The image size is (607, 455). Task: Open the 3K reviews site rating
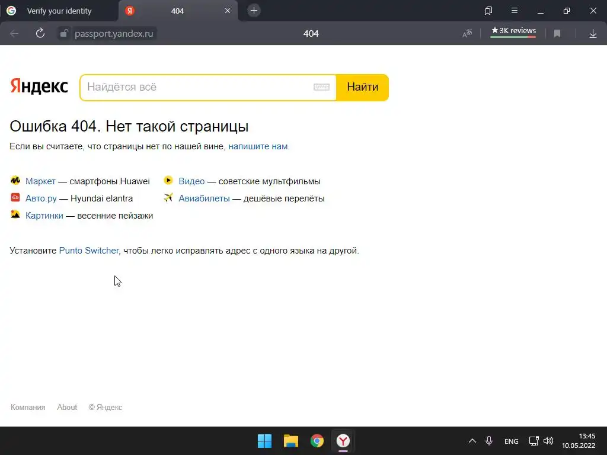click(513, 32)
